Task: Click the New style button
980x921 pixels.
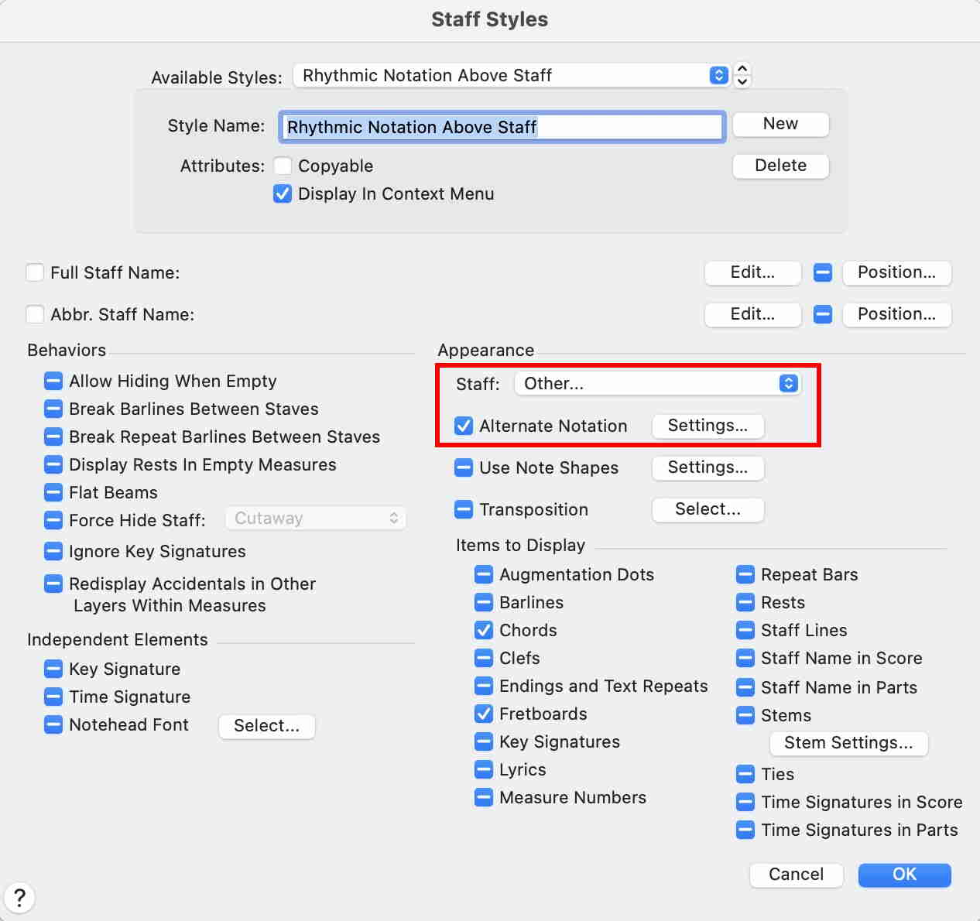Action: pyautogui.click(x=780, y=124)
